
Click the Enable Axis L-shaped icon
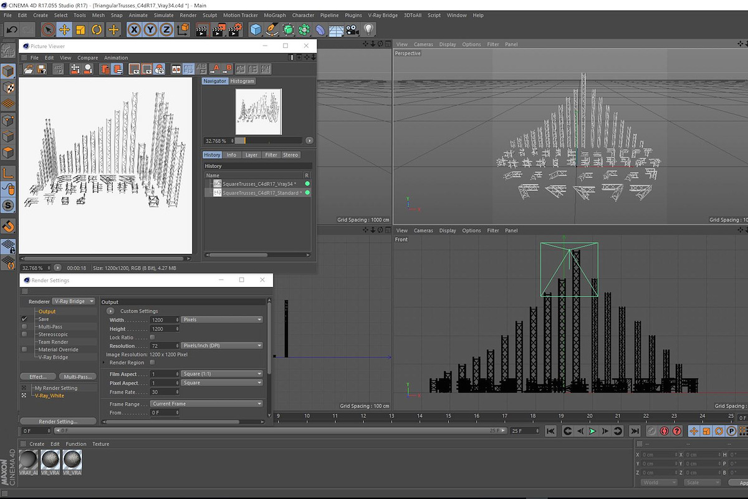pyautogui.click(x=8, y=173)
